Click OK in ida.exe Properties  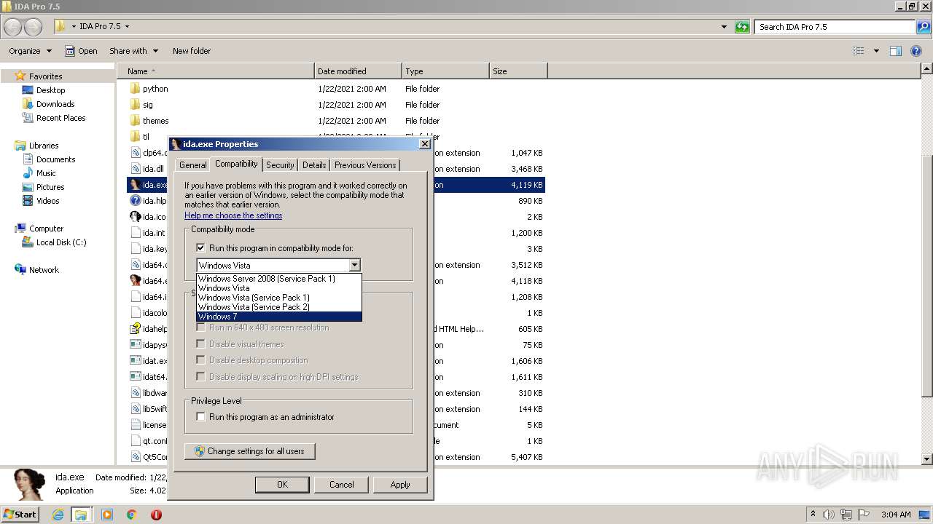282,485
